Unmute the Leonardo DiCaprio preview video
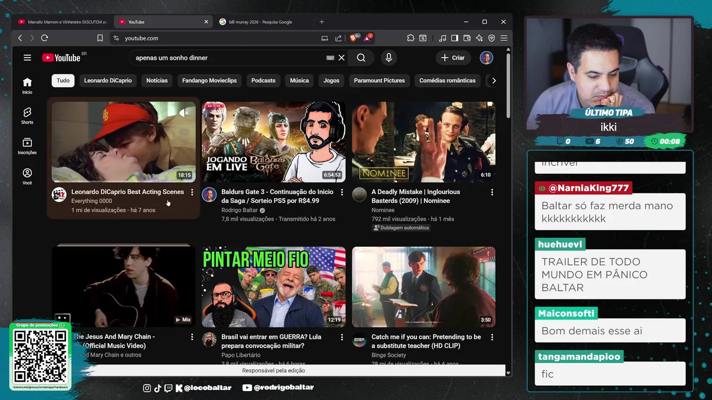The image size is (712, 400). (184, 113)
